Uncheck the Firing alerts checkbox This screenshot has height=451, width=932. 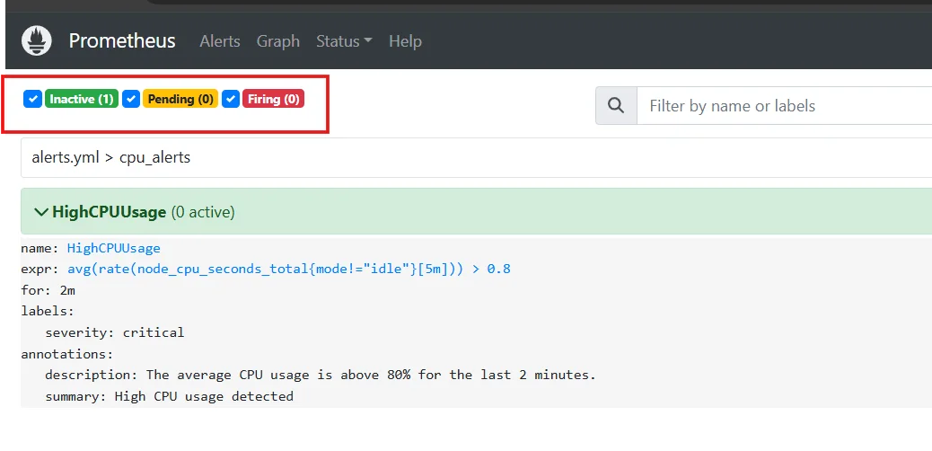231,99
